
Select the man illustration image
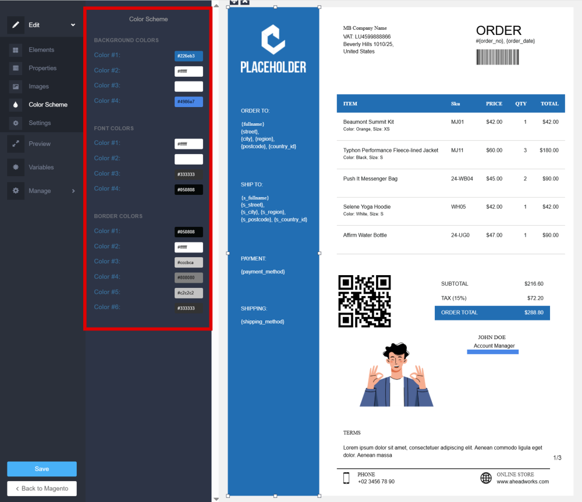[396, 375]
